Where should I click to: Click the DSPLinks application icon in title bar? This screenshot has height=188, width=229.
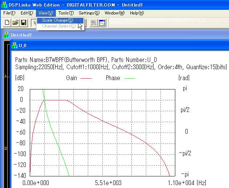[x=4, y=5]
